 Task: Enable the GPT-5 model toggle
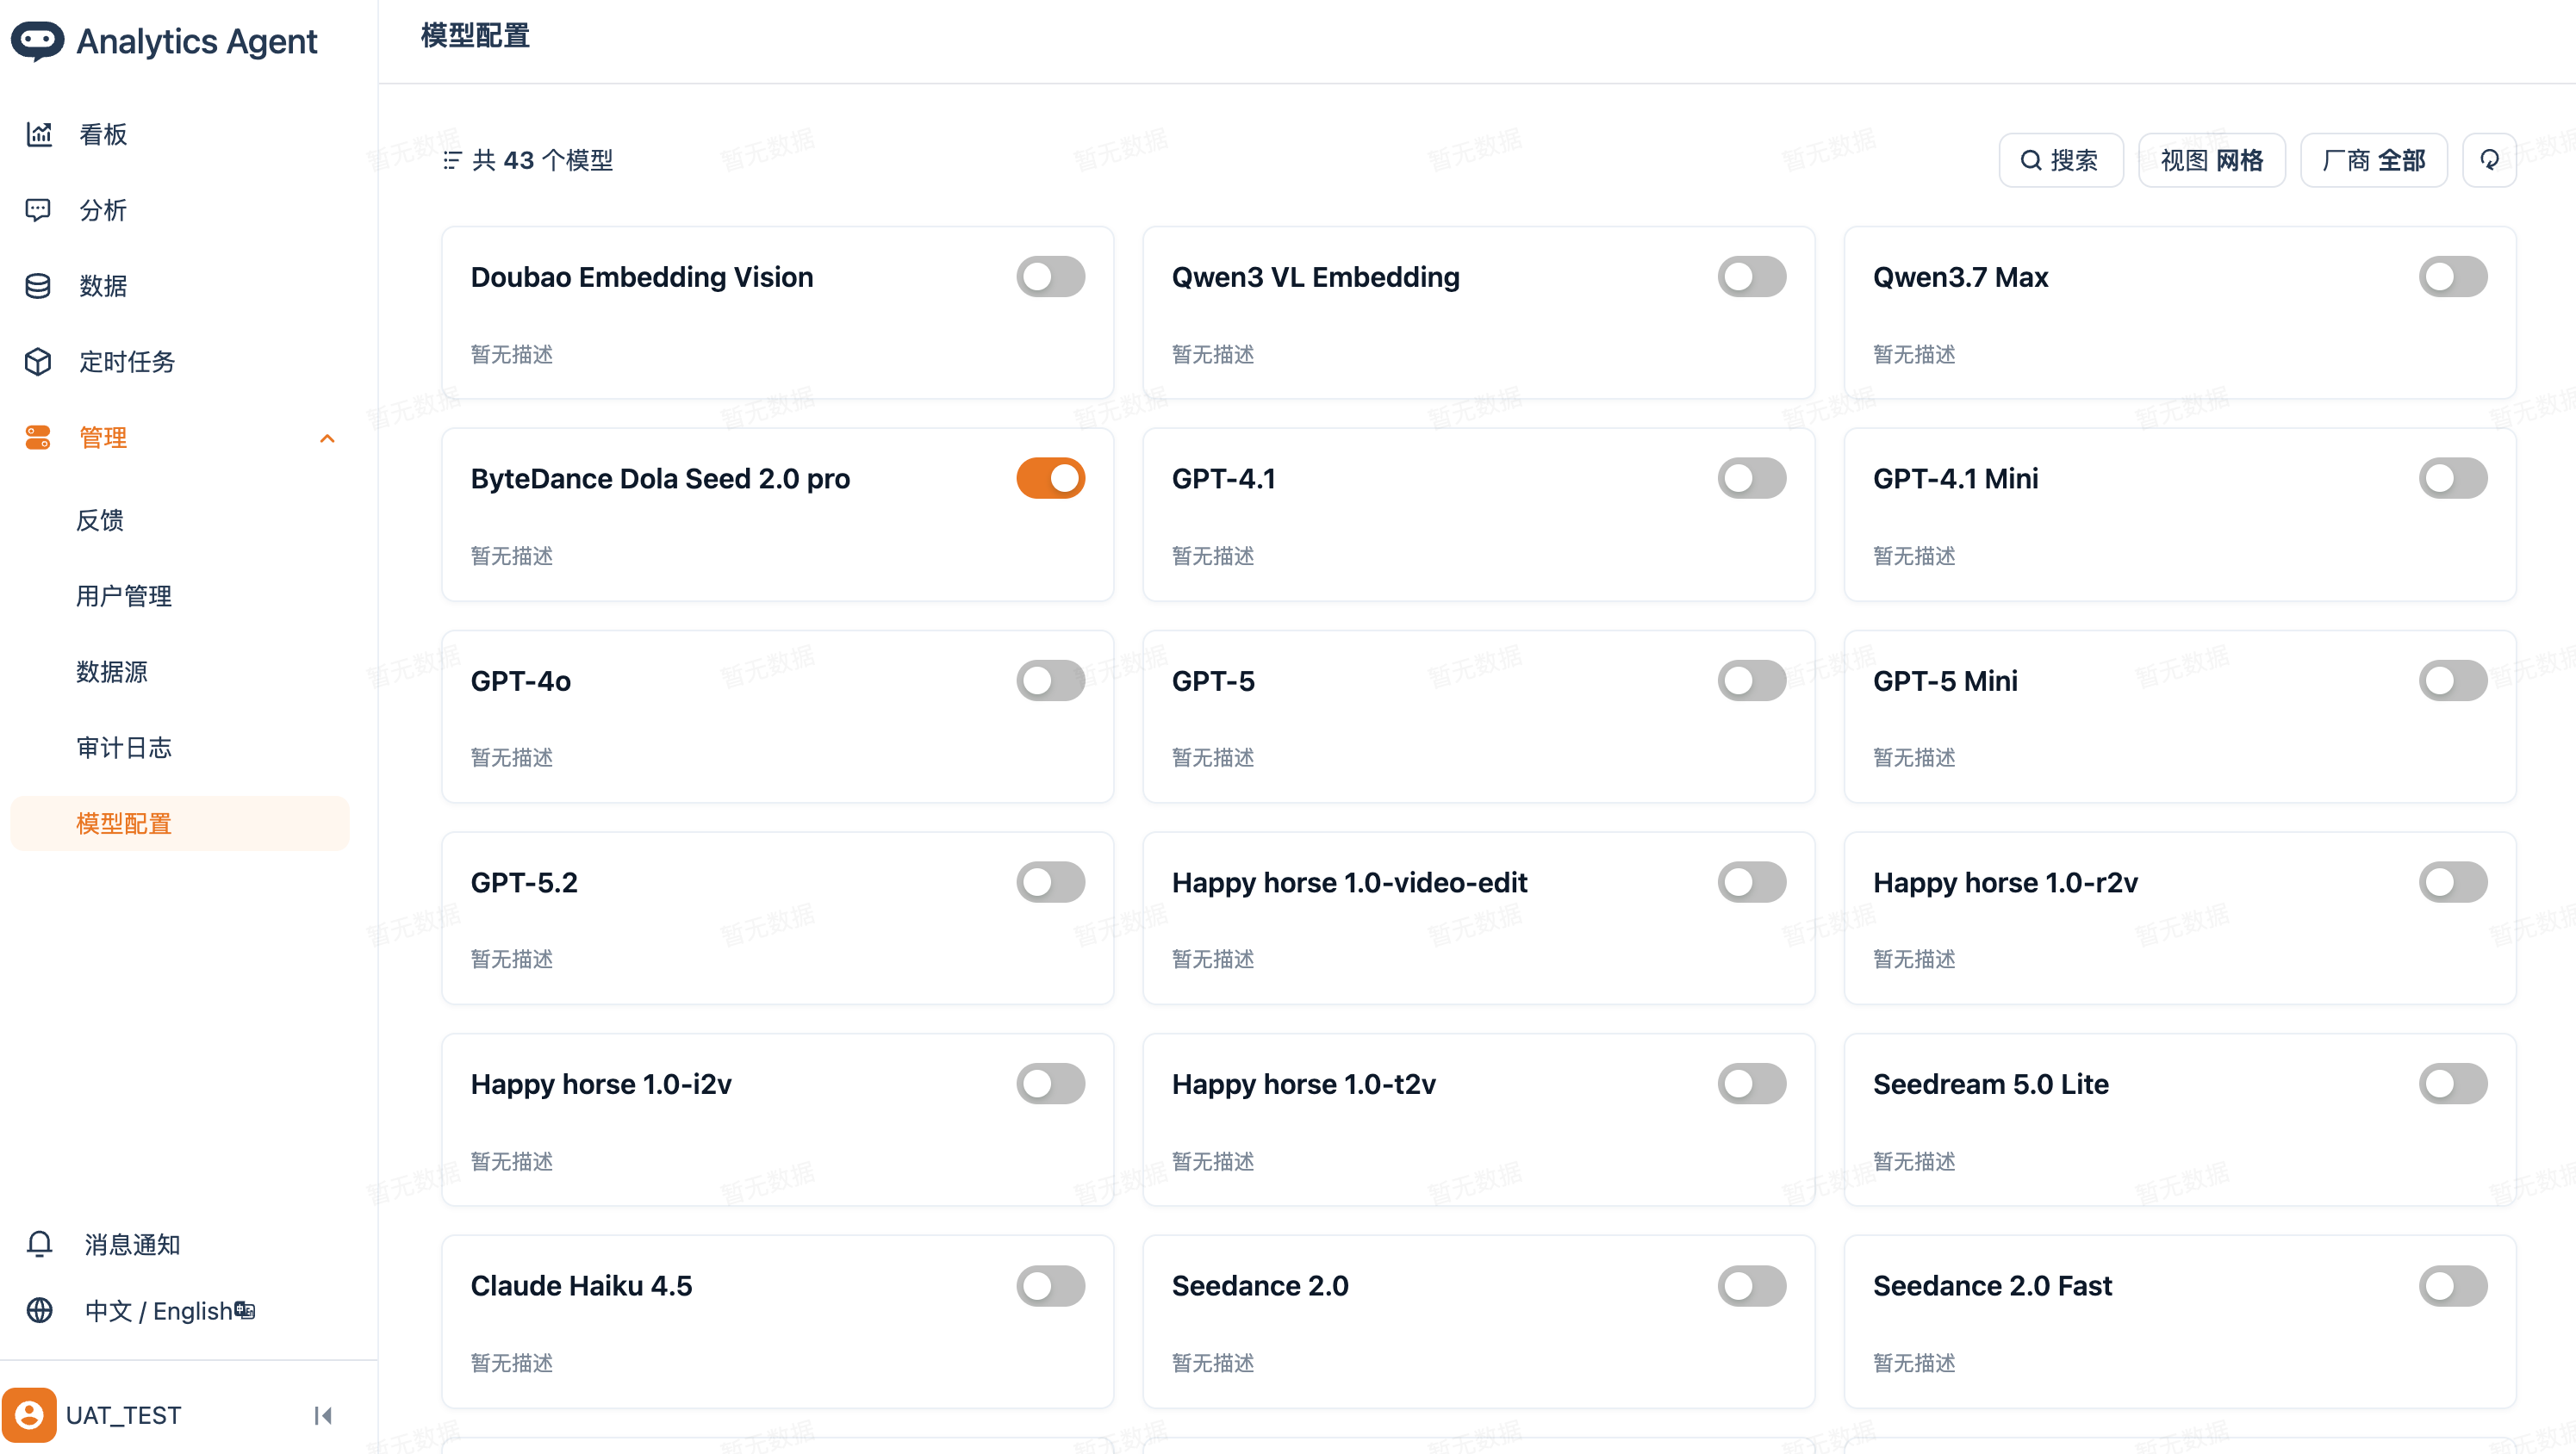[x=1751, y=680]
